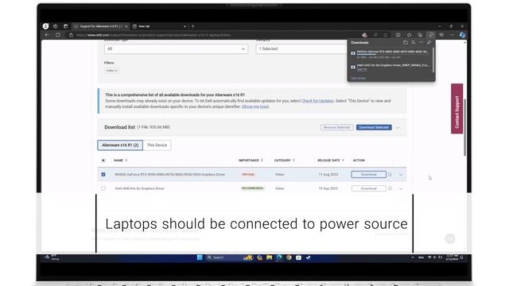Expand the Intel driver row details
Viewport: 509px width, 286px height.
(x=401, y=189)
